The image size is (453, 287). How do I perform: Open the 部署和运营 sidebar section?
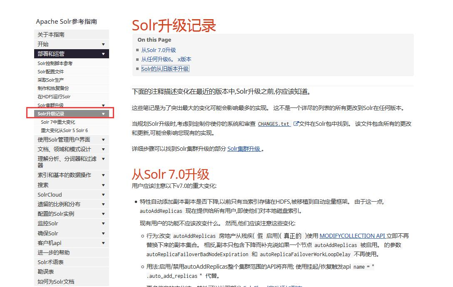click(x=51, y=54)
